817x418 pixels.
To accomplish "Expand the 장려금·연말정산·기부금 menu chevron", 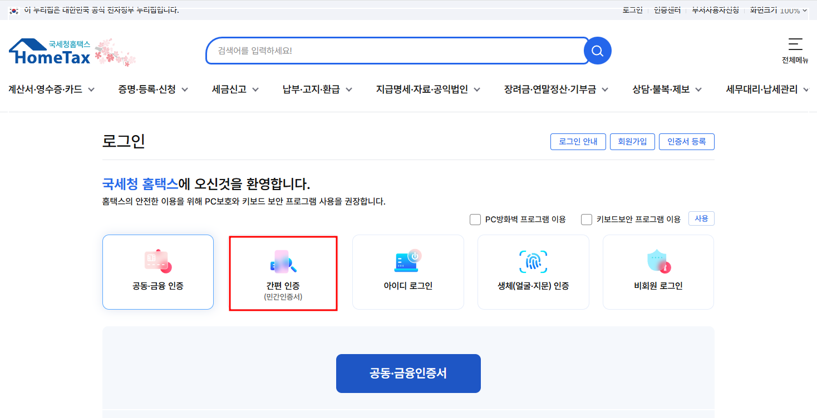I will (x=605, y=89).
